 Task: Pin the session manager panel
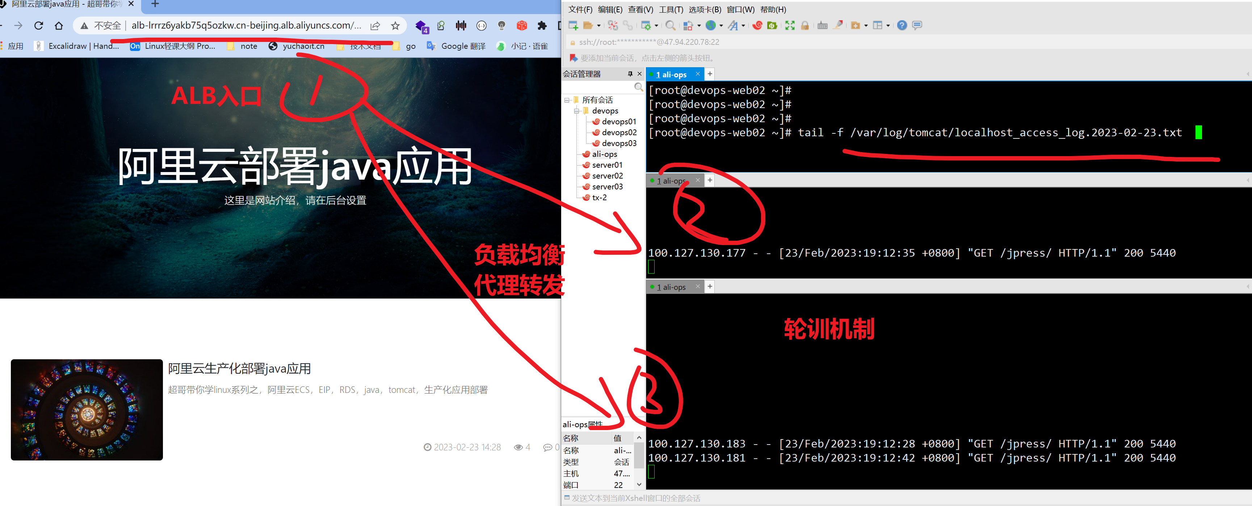(x=630, y=74)
